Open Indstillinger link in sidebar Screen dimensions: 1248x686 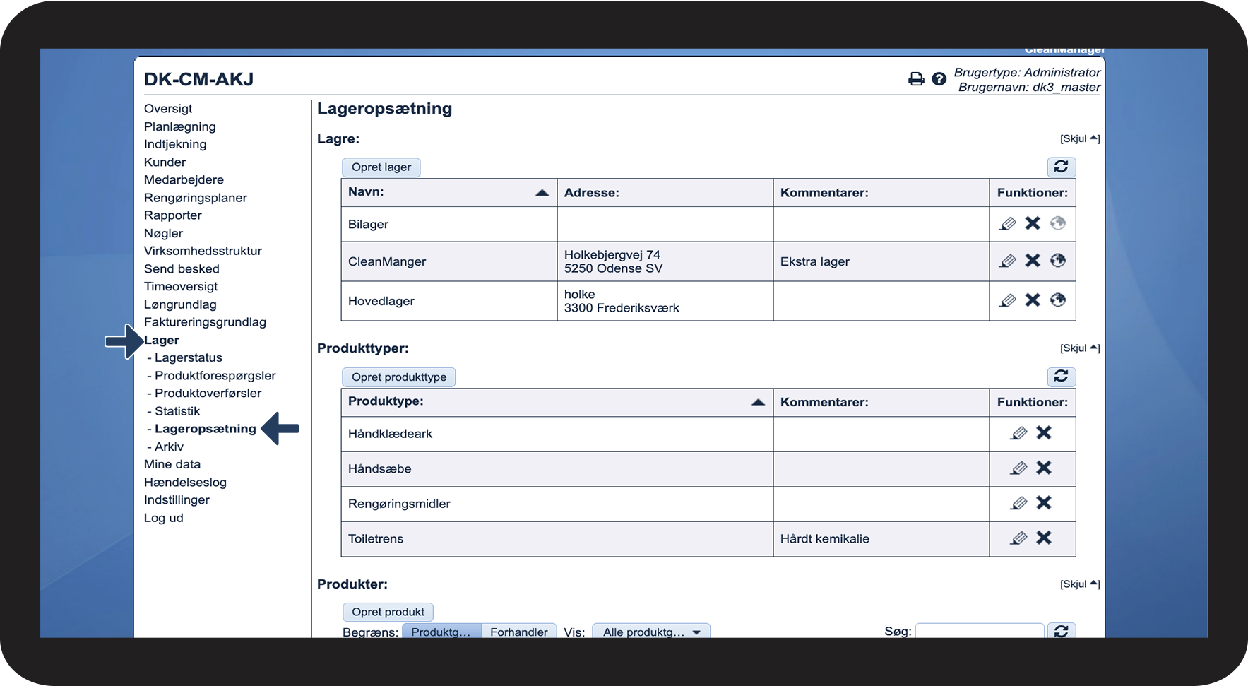[177, 500]
